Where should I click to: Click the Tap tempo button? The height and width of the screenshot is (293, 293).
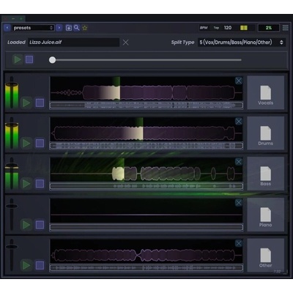216,28
